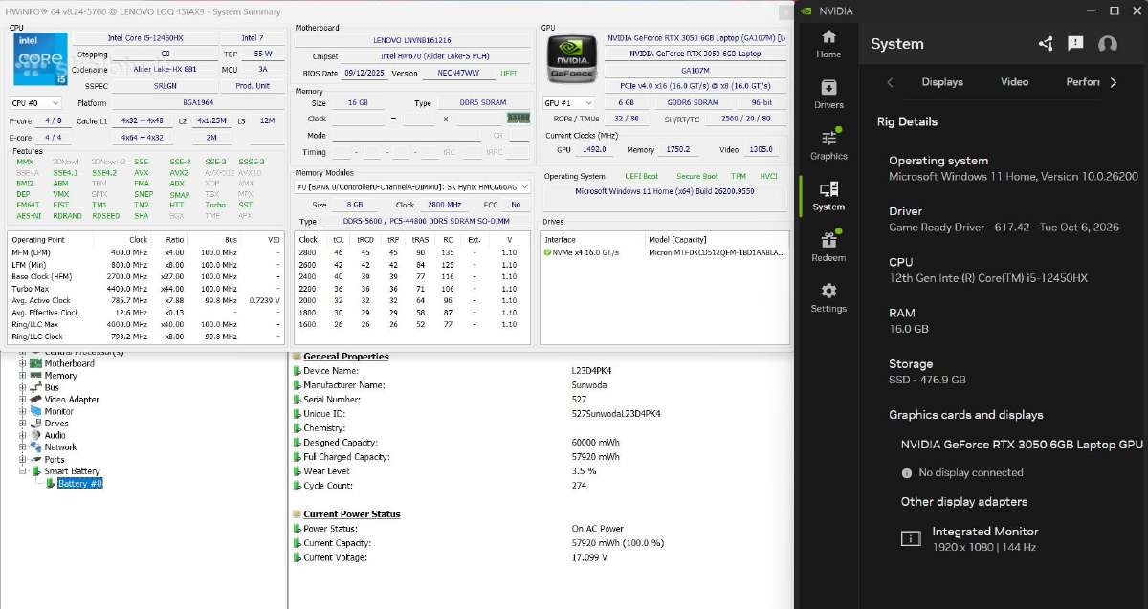
Task: Click the Drives icon in the tree
Action: [x=35, y=424]
